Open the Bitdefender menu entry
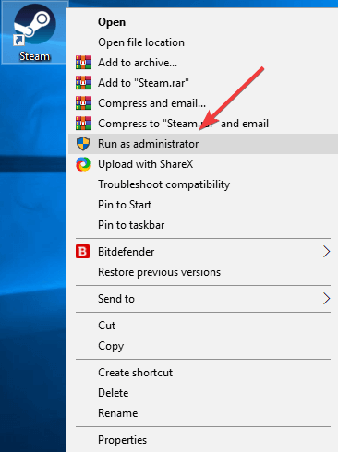This screenshot has height=452, width=338. (x=203, y=252)
